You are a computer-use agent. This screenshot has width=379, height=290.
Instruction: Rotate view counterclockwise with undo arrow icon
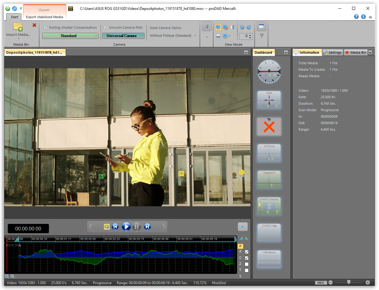pos(242,27)
